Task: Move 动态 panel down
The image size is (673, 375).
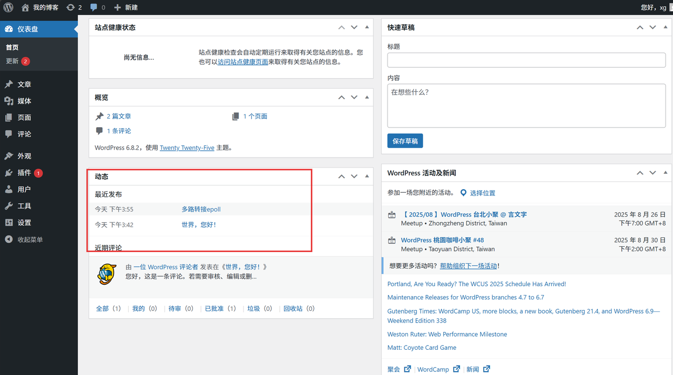Action: pyautogui.click(x=354, y=176)
